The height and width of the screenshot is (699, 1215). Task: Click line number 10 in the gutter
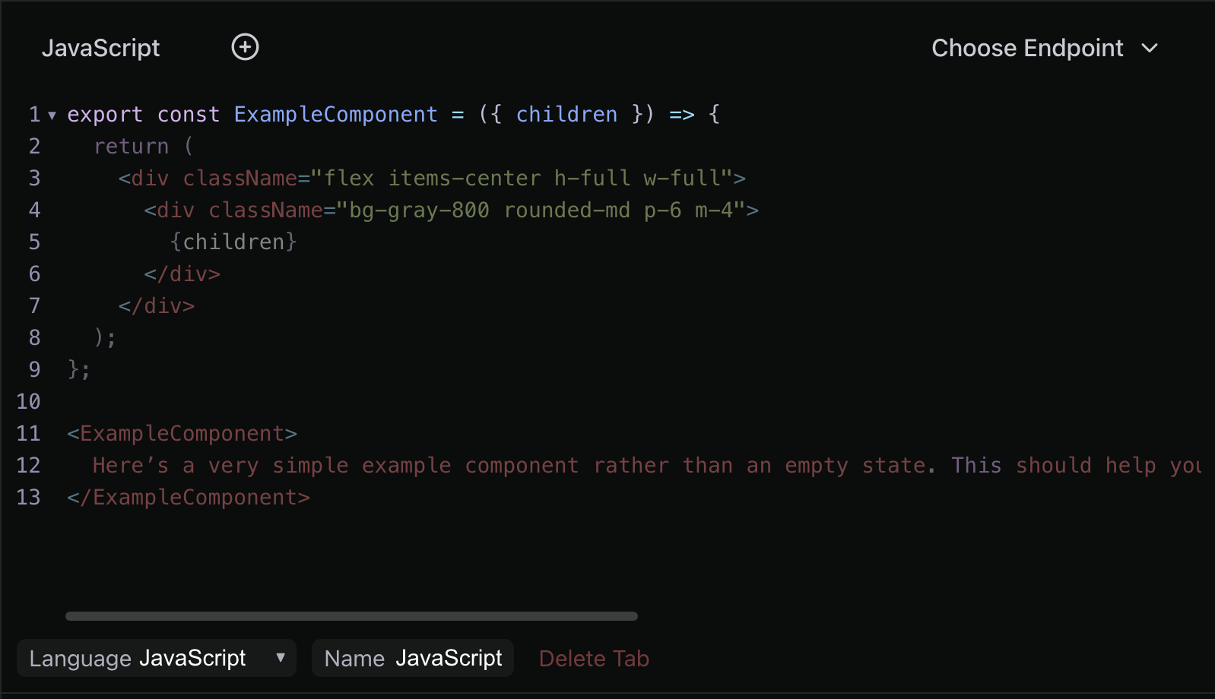coord(28,401)
